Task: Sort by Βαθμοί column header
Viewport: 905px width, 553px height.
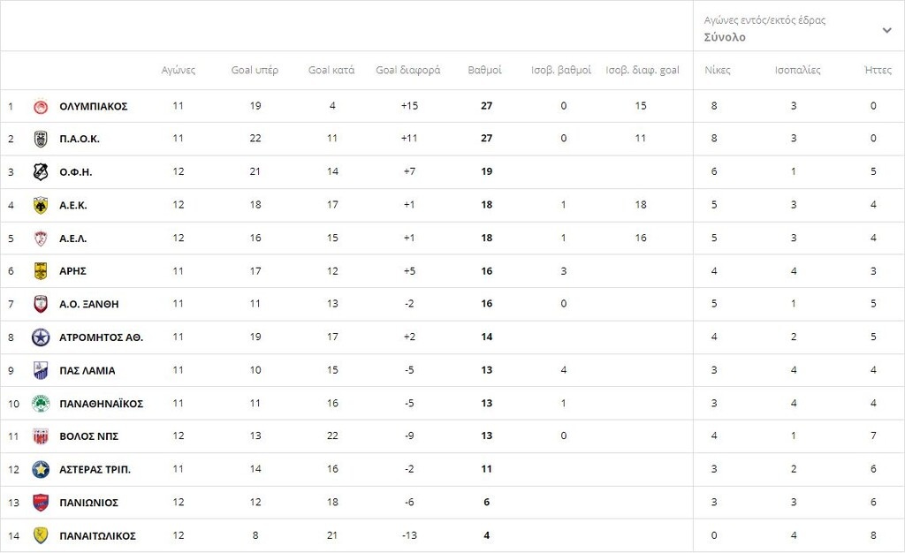Action: pos(484,70)
